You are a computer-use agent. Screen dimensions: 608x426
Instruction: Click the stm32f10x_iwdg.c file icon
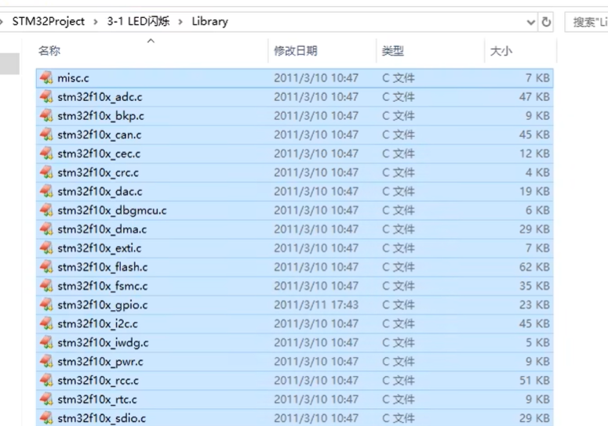(x=46, y=342)
